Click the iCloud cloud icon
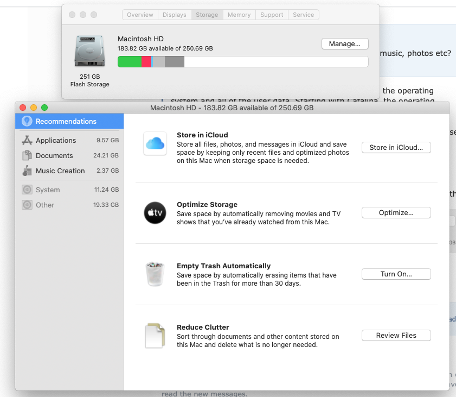This screenshot has width=456, height=397. [x=155, y=143]
